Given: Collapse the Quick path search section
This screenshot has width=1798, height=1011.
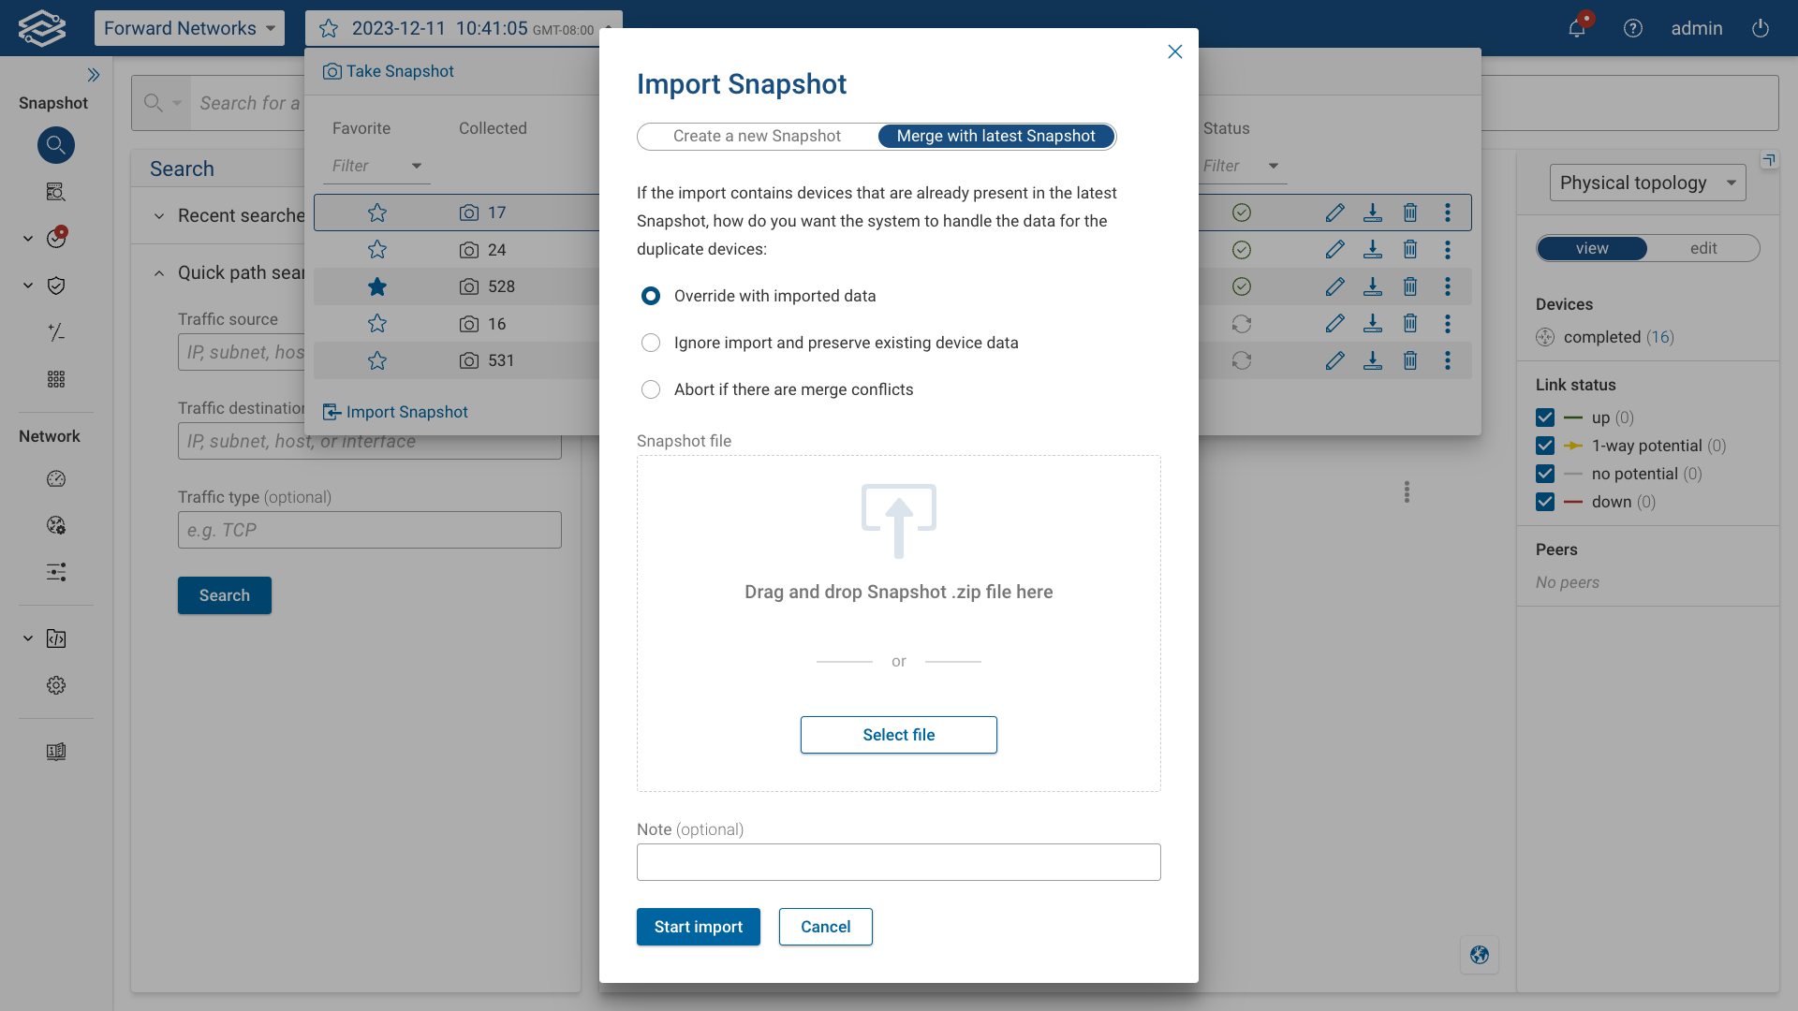Looking at the screenshot, I should tap(159, 272).
